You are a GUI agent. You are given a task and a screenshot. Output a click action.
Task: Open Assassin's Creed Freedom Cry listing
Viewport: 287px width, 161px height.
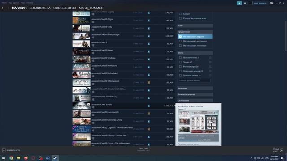click(123, 98)
